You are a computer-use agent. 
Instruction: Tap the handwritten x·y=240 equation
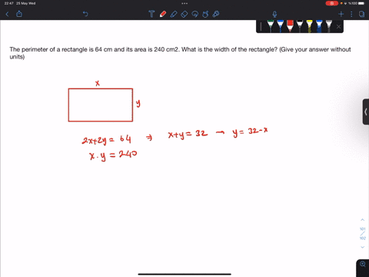(x=113, y=155)
